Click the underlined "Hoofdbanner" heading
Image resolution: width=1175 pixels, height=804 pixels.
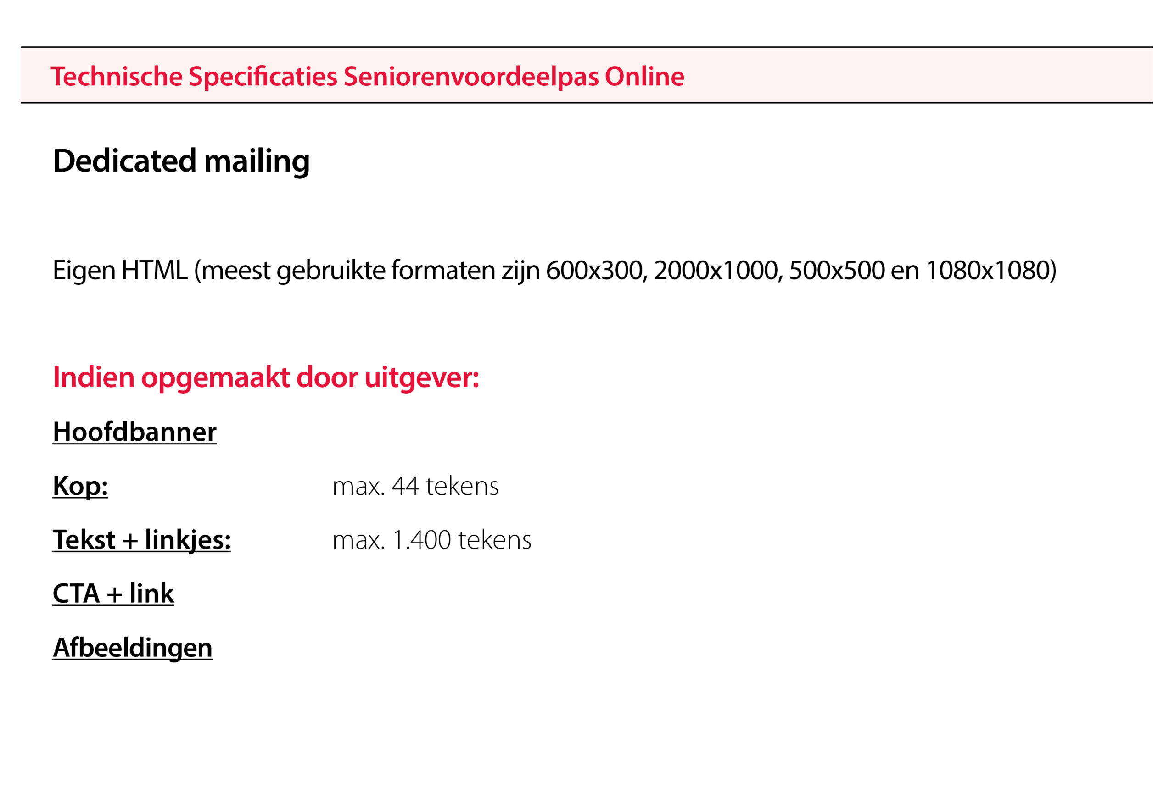[x=134, y=432]
